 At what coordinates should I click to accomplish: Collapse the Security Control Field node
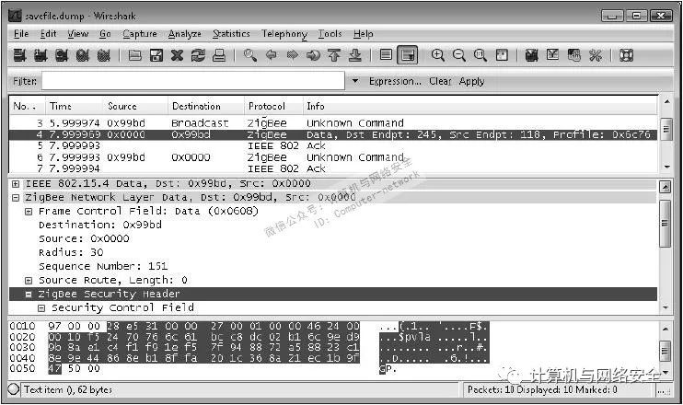[41, 308]
